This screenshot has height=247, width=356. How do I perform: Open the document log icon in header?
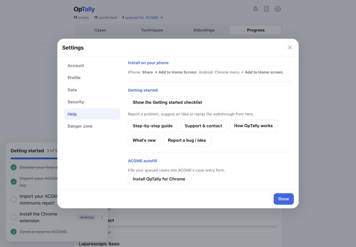(x=267, y=9)
